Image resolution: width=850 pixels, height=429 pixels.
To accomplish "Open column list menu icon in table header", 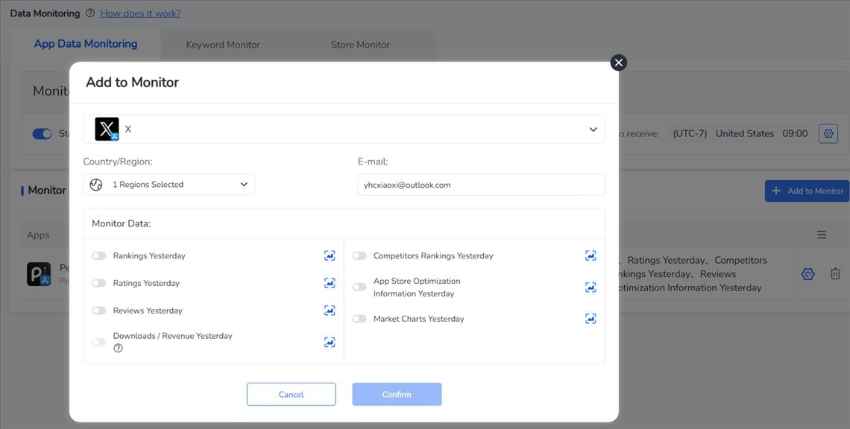I will pos(822,235).
